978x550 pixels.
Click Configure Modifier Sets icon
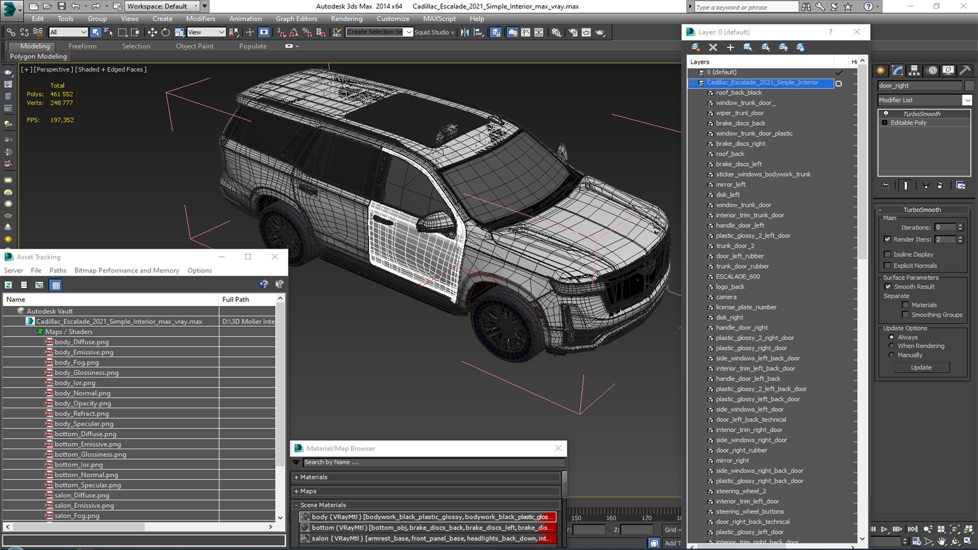(961, 185)
